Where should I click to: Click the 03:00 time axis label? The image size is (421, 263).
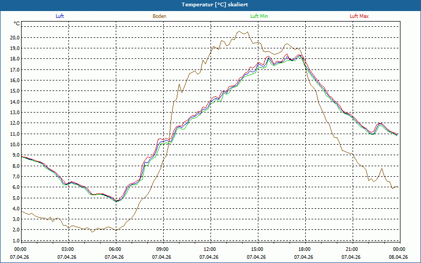67,249
